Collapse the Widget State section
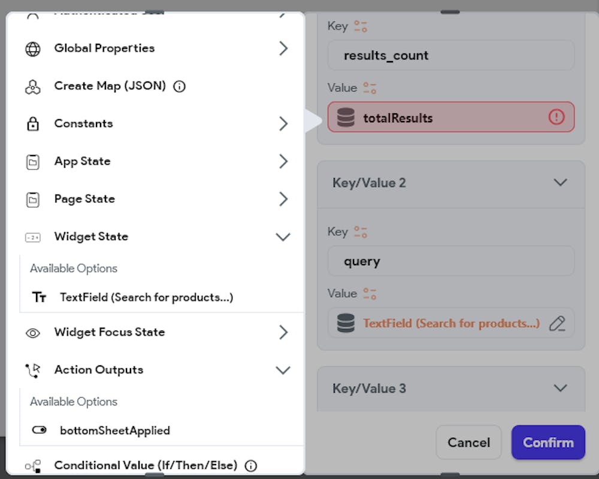Screen dimensions: 599x479 pos(283,237)
